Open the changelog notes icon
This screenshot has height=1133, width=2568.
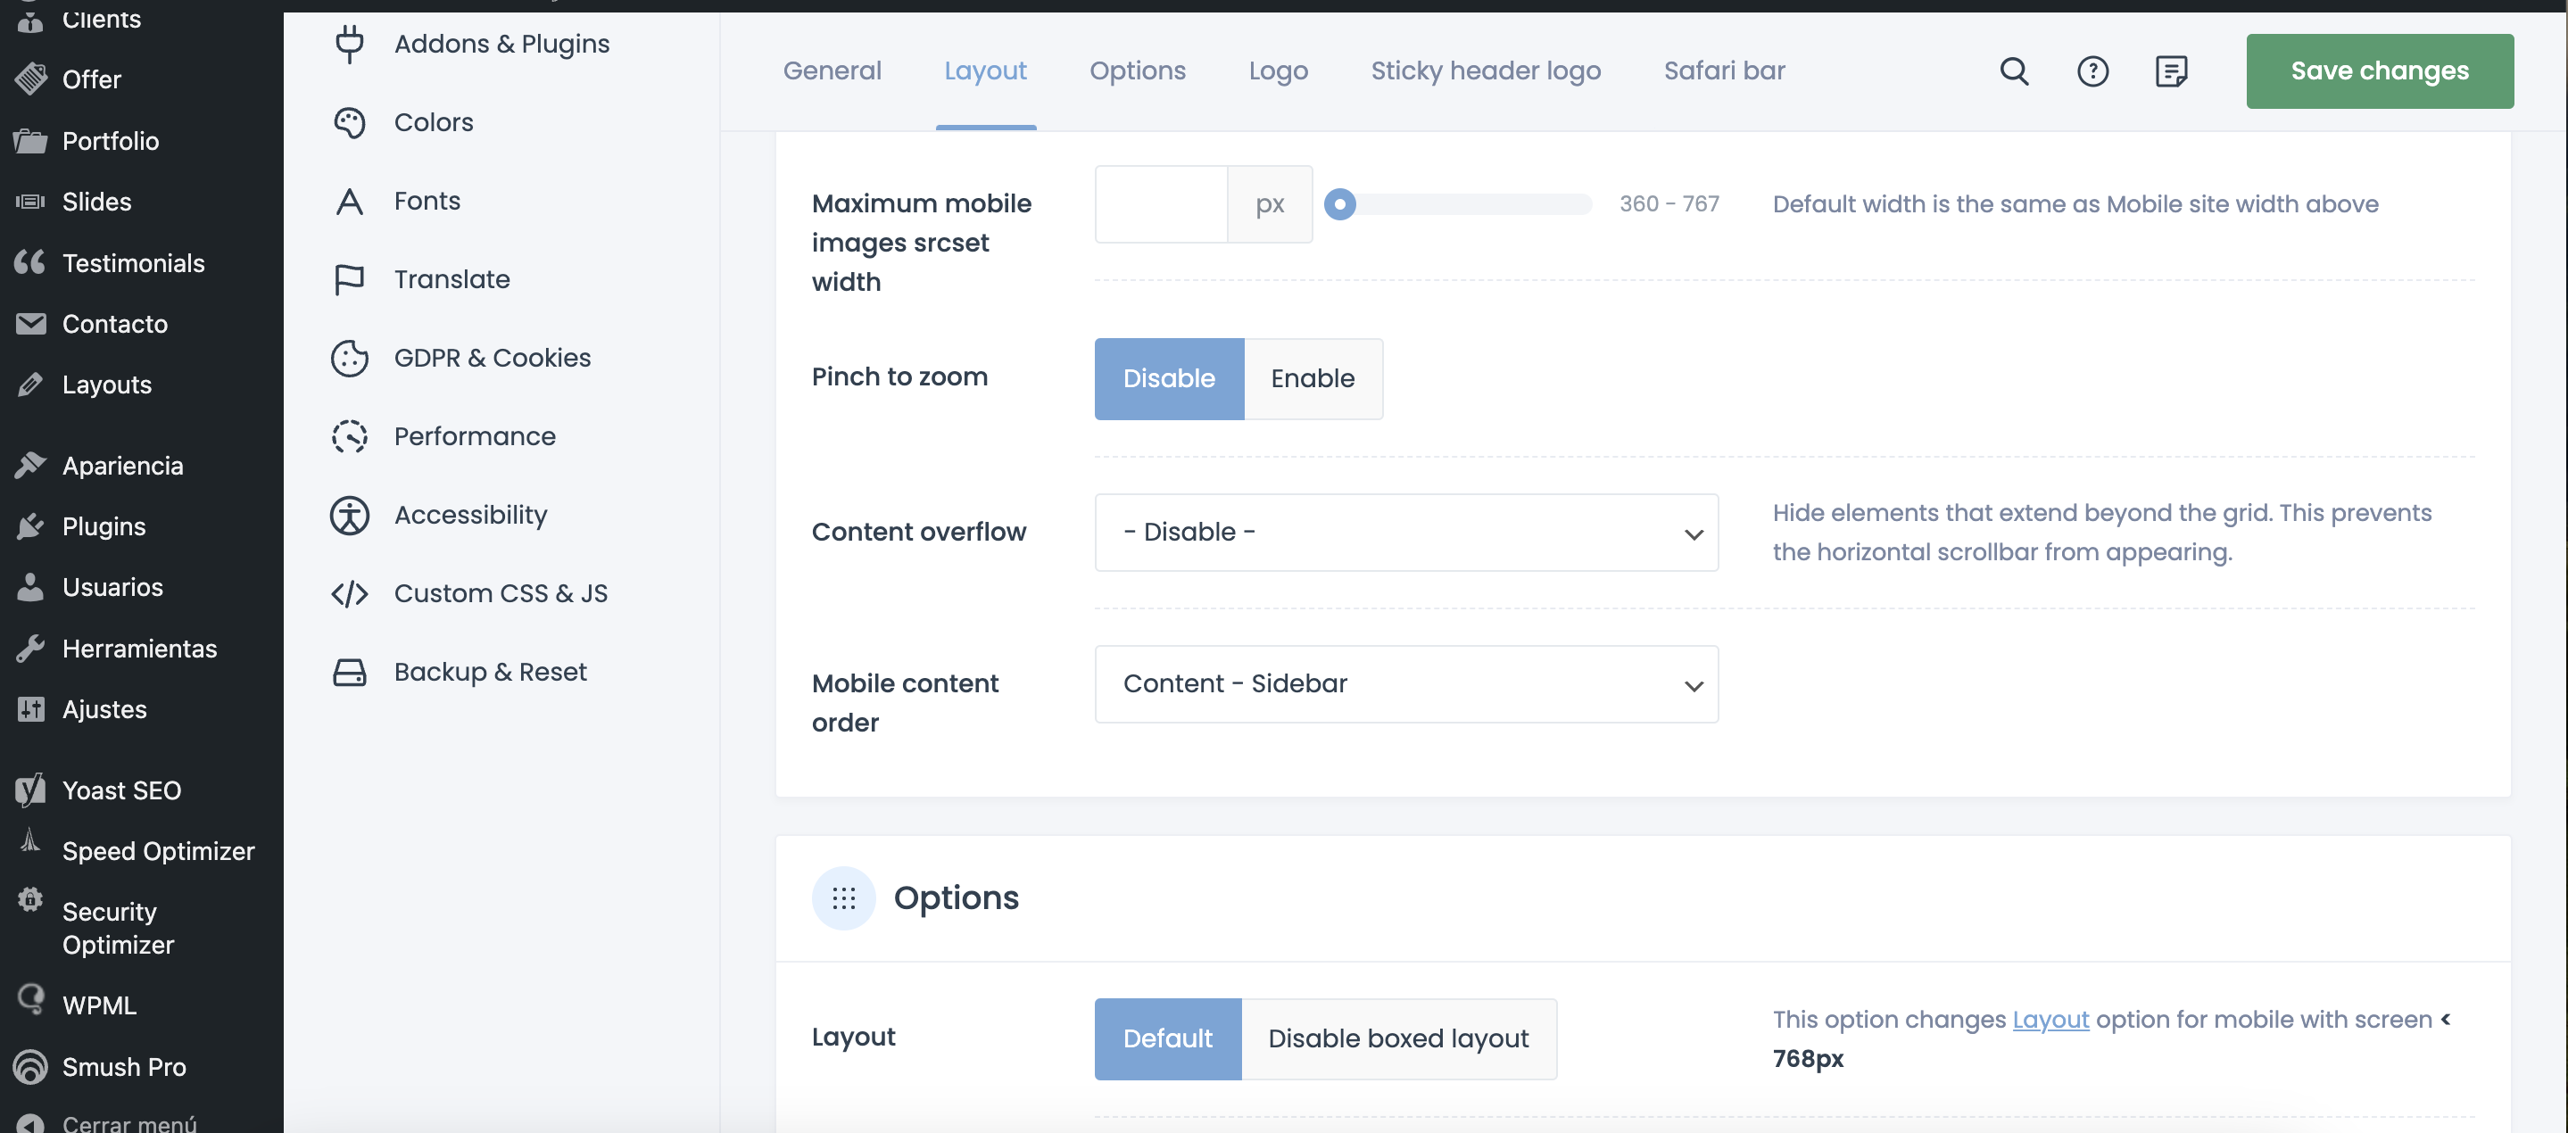[2171, 70]
